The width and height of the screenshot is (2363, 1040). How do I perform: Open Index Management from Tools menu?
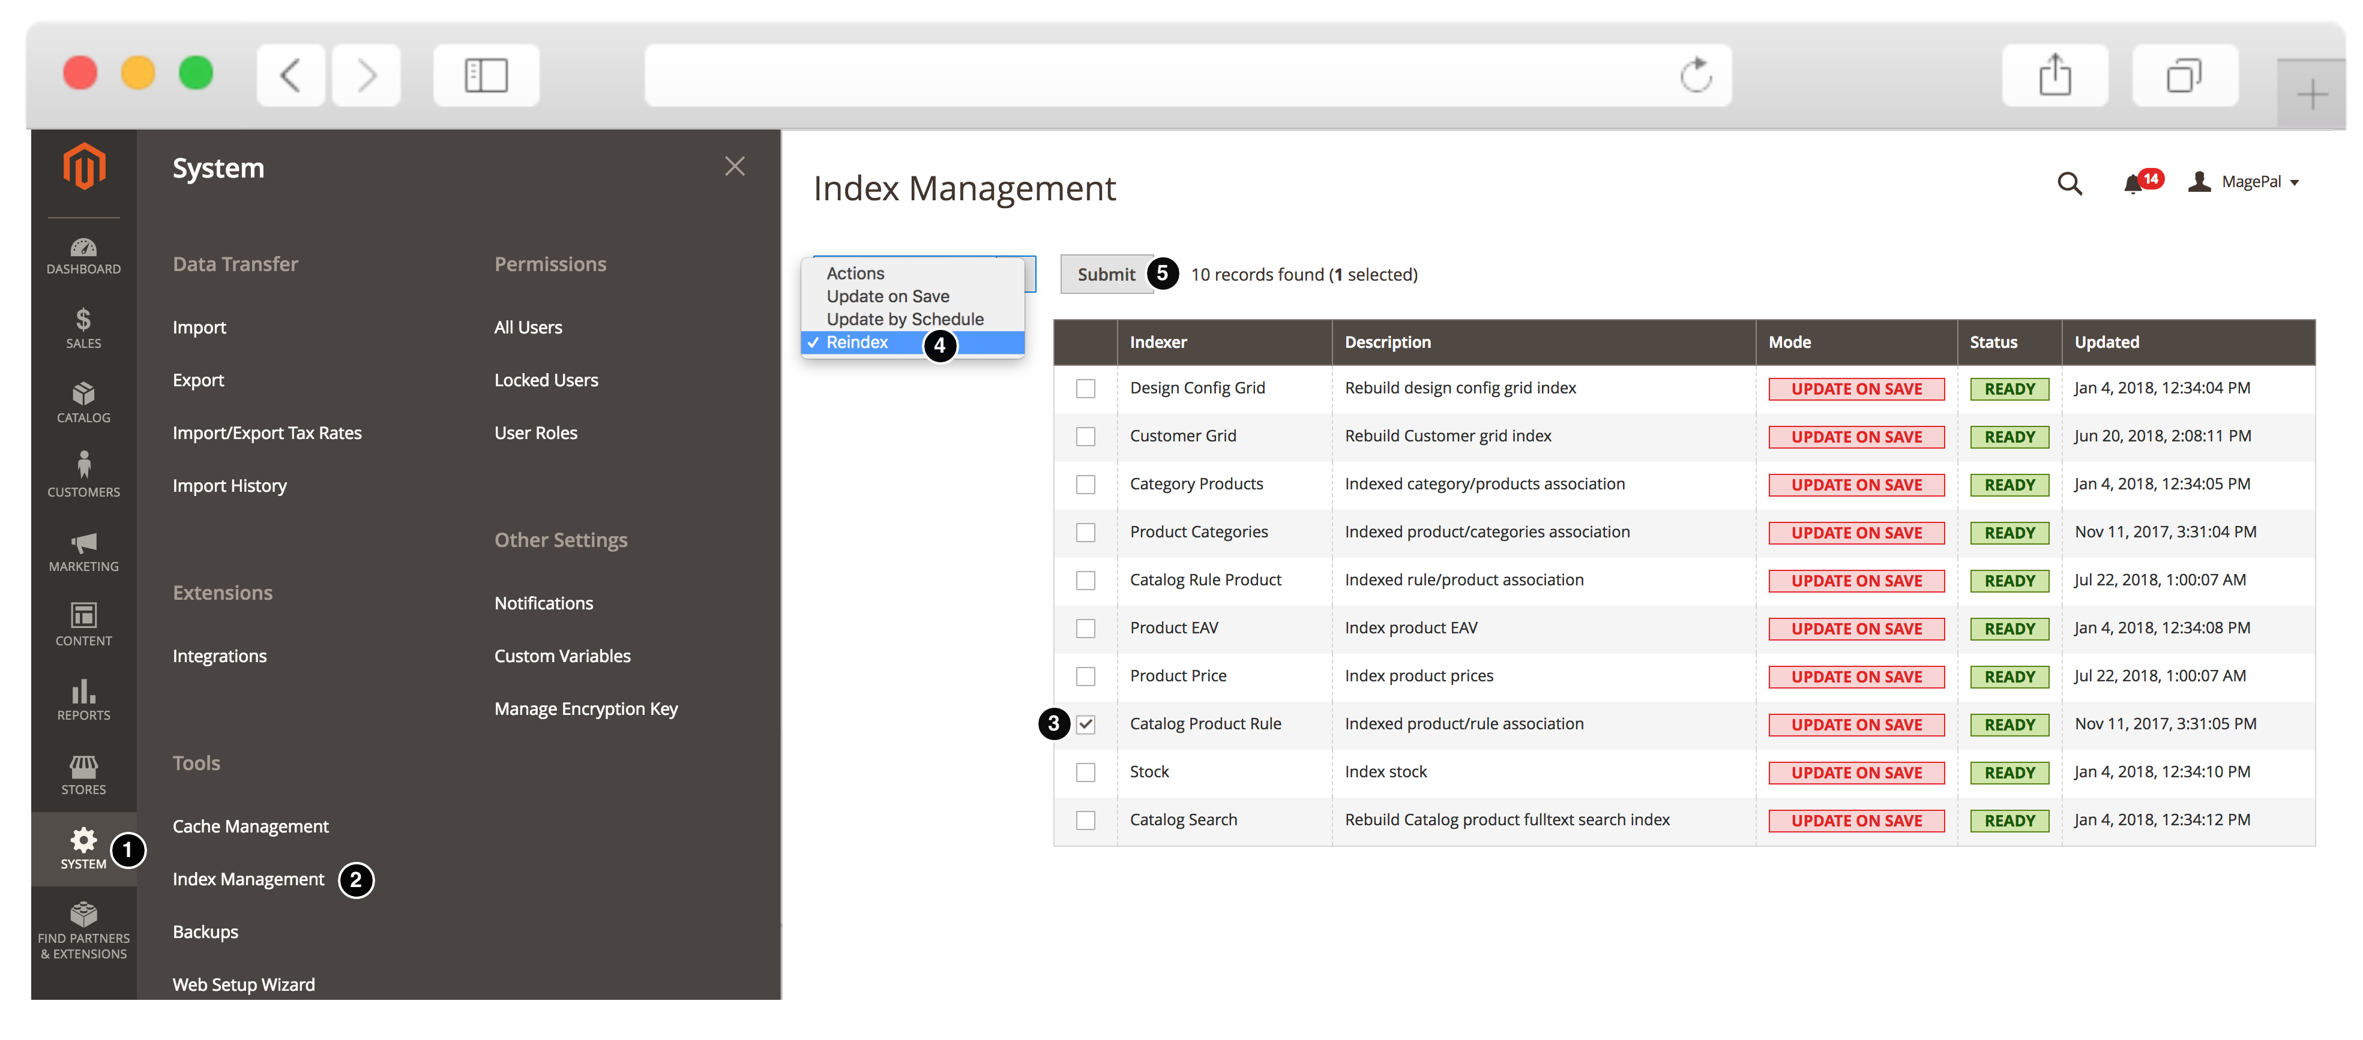click(248, 877)
